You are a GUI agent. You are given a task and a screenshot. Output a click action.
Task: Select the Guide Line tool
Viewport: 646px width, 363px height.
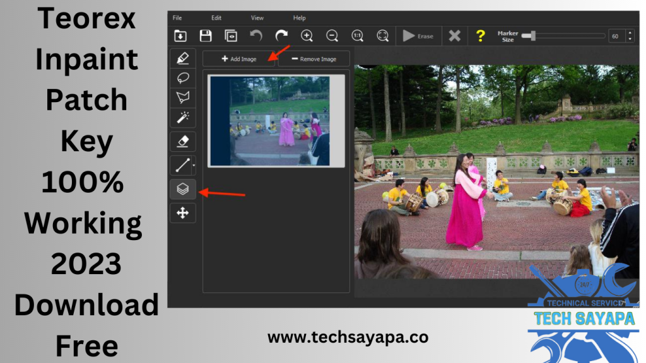pos(182,166)
